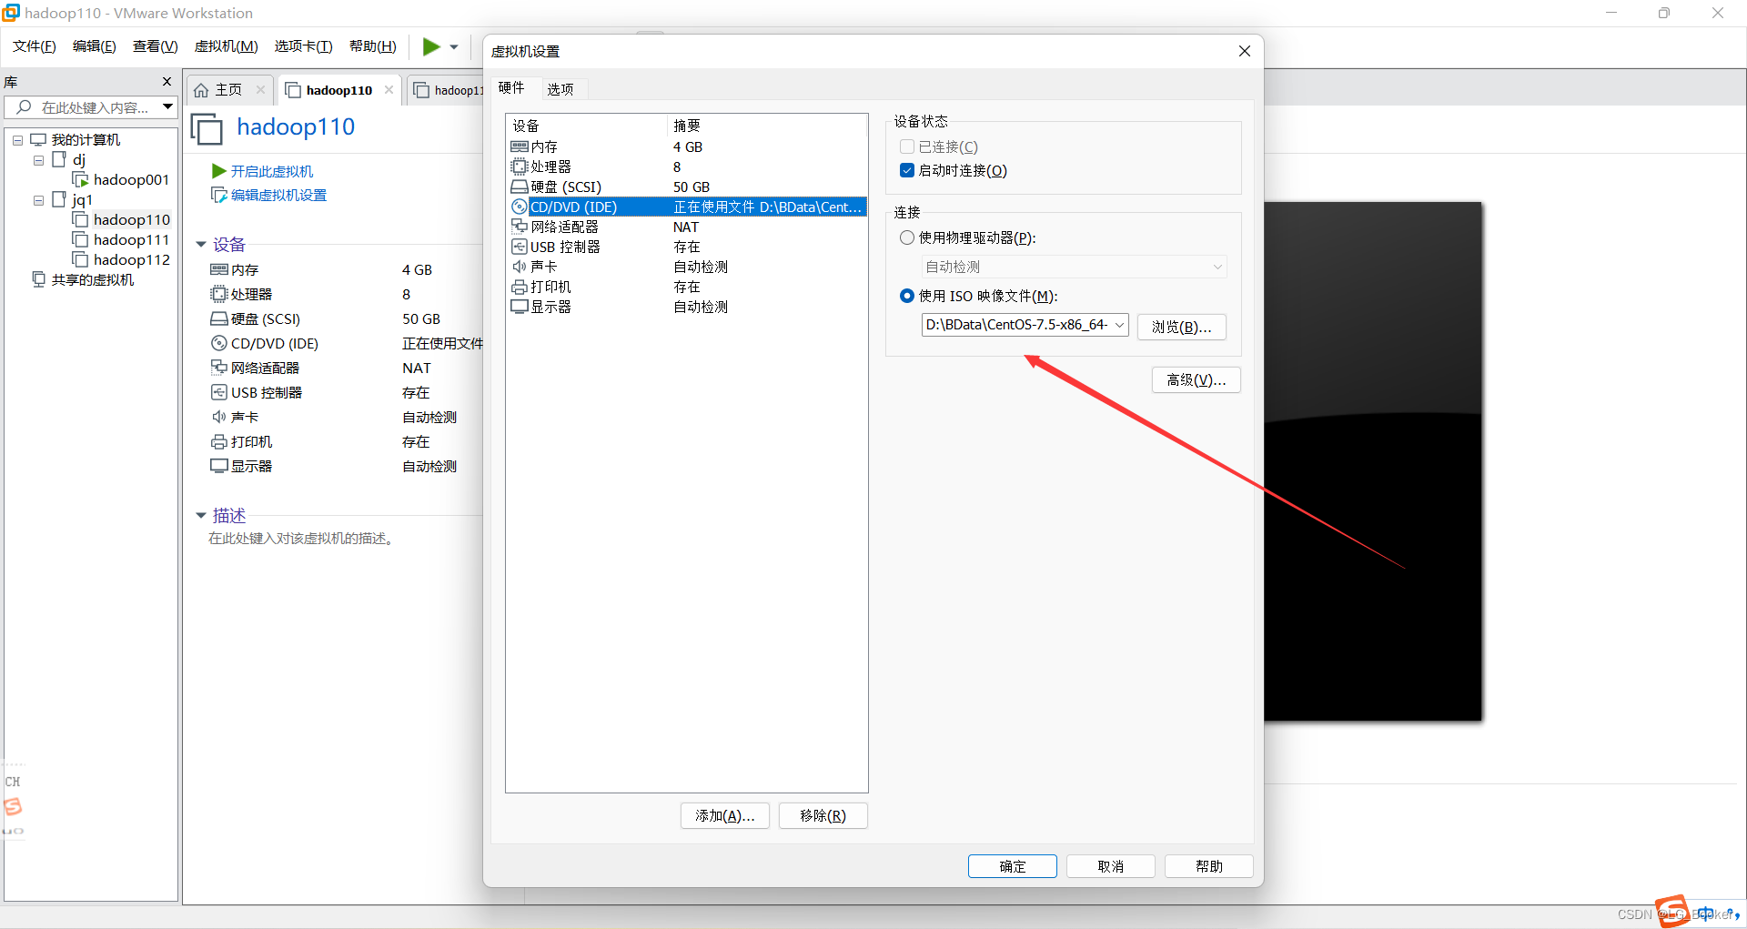Screen dimensions: 1747x929
Task: Select the 使用 ISO 映像文件(M) radio button
Action: coord(907,296)
